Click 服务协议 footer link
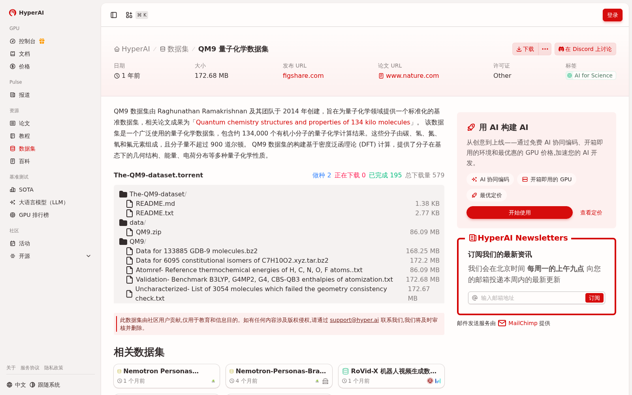Image resolution: width=632 pixels, height=395 pixels. [30, 368]
